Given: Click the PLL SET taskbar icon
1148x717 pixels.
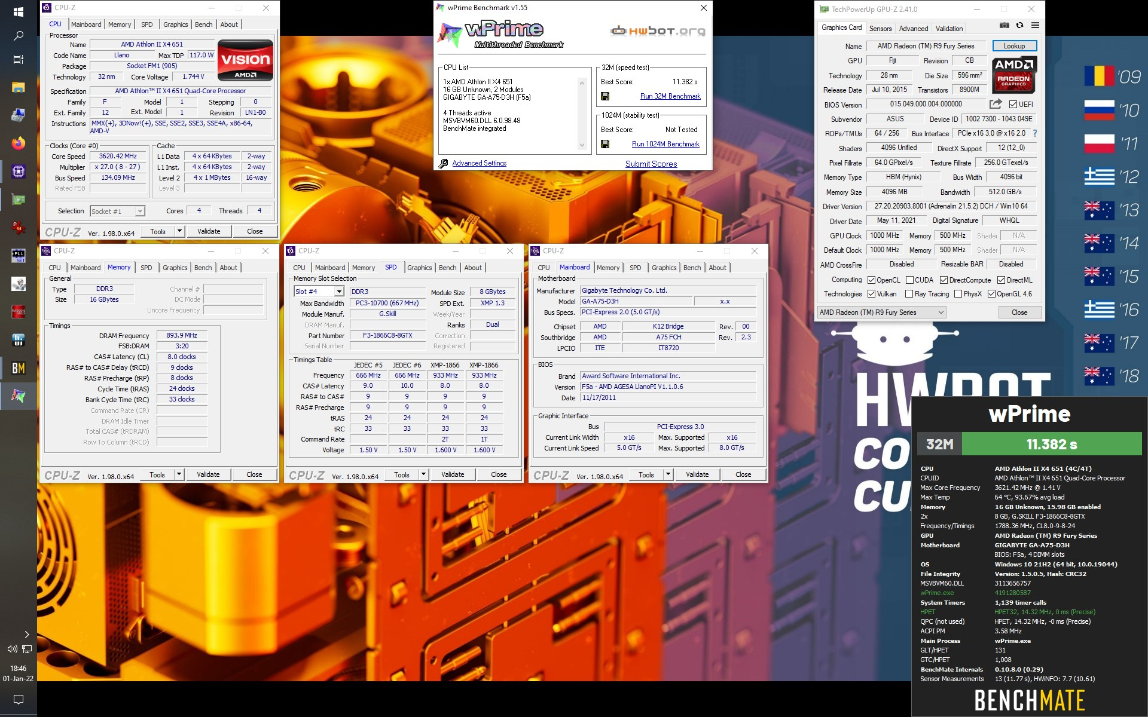Looking at the screenshot, I should pyautogui.click(x=19, y=256).
